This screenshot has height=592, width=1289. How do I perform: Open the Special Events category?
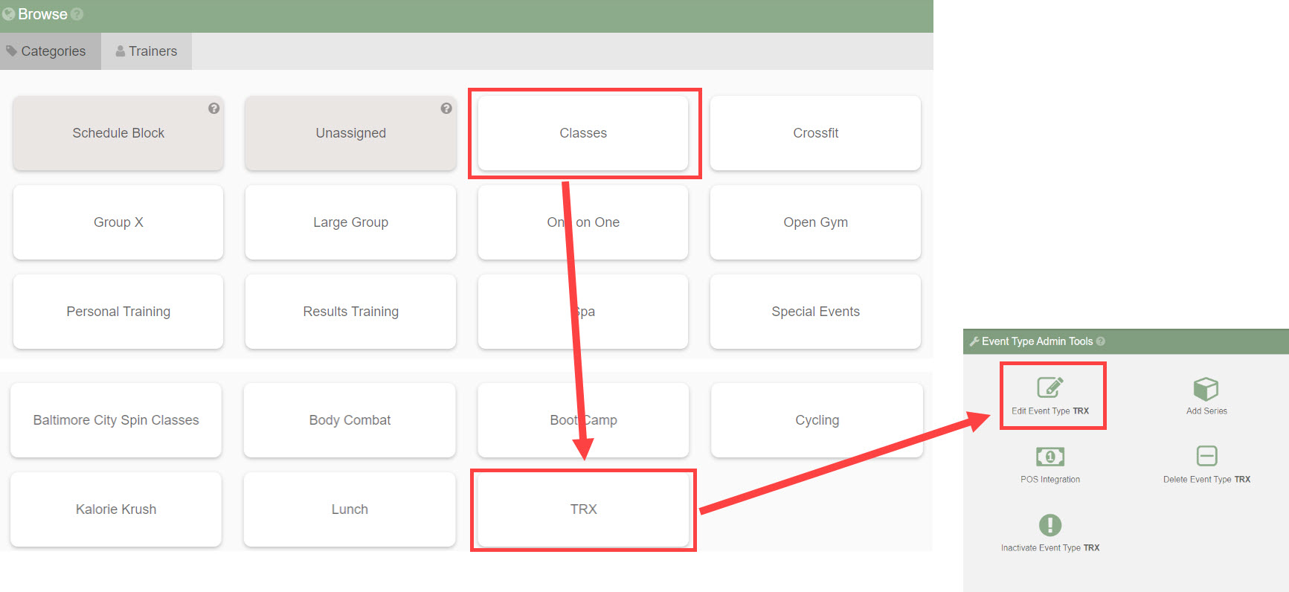coord(815,312)
